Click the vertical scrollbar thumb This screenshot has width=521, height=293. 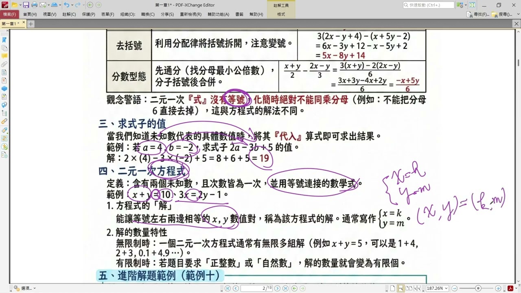coord(518,63)
